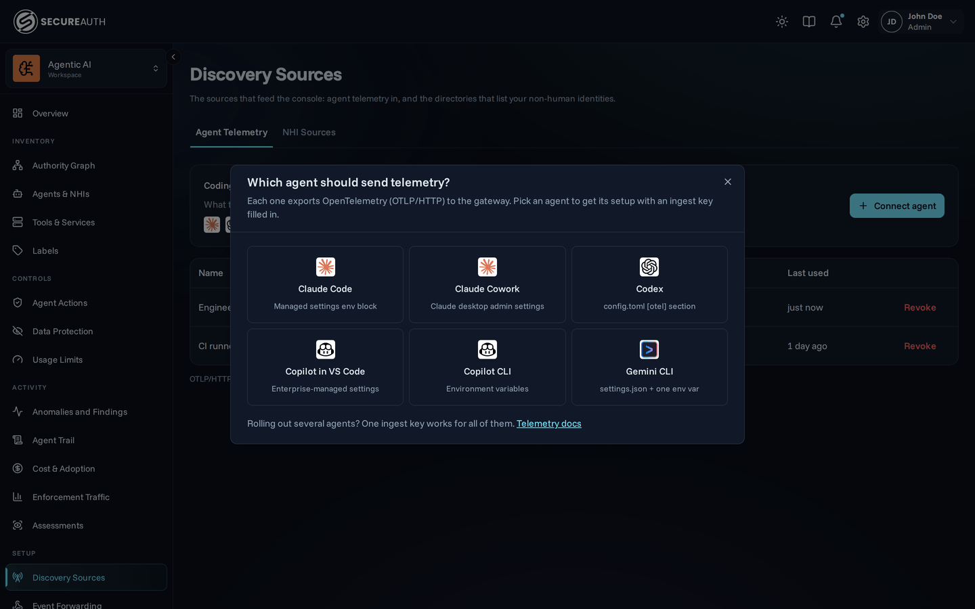975x609 pixels.
Task: Open the notifications bell
Action: click(836, 22)
